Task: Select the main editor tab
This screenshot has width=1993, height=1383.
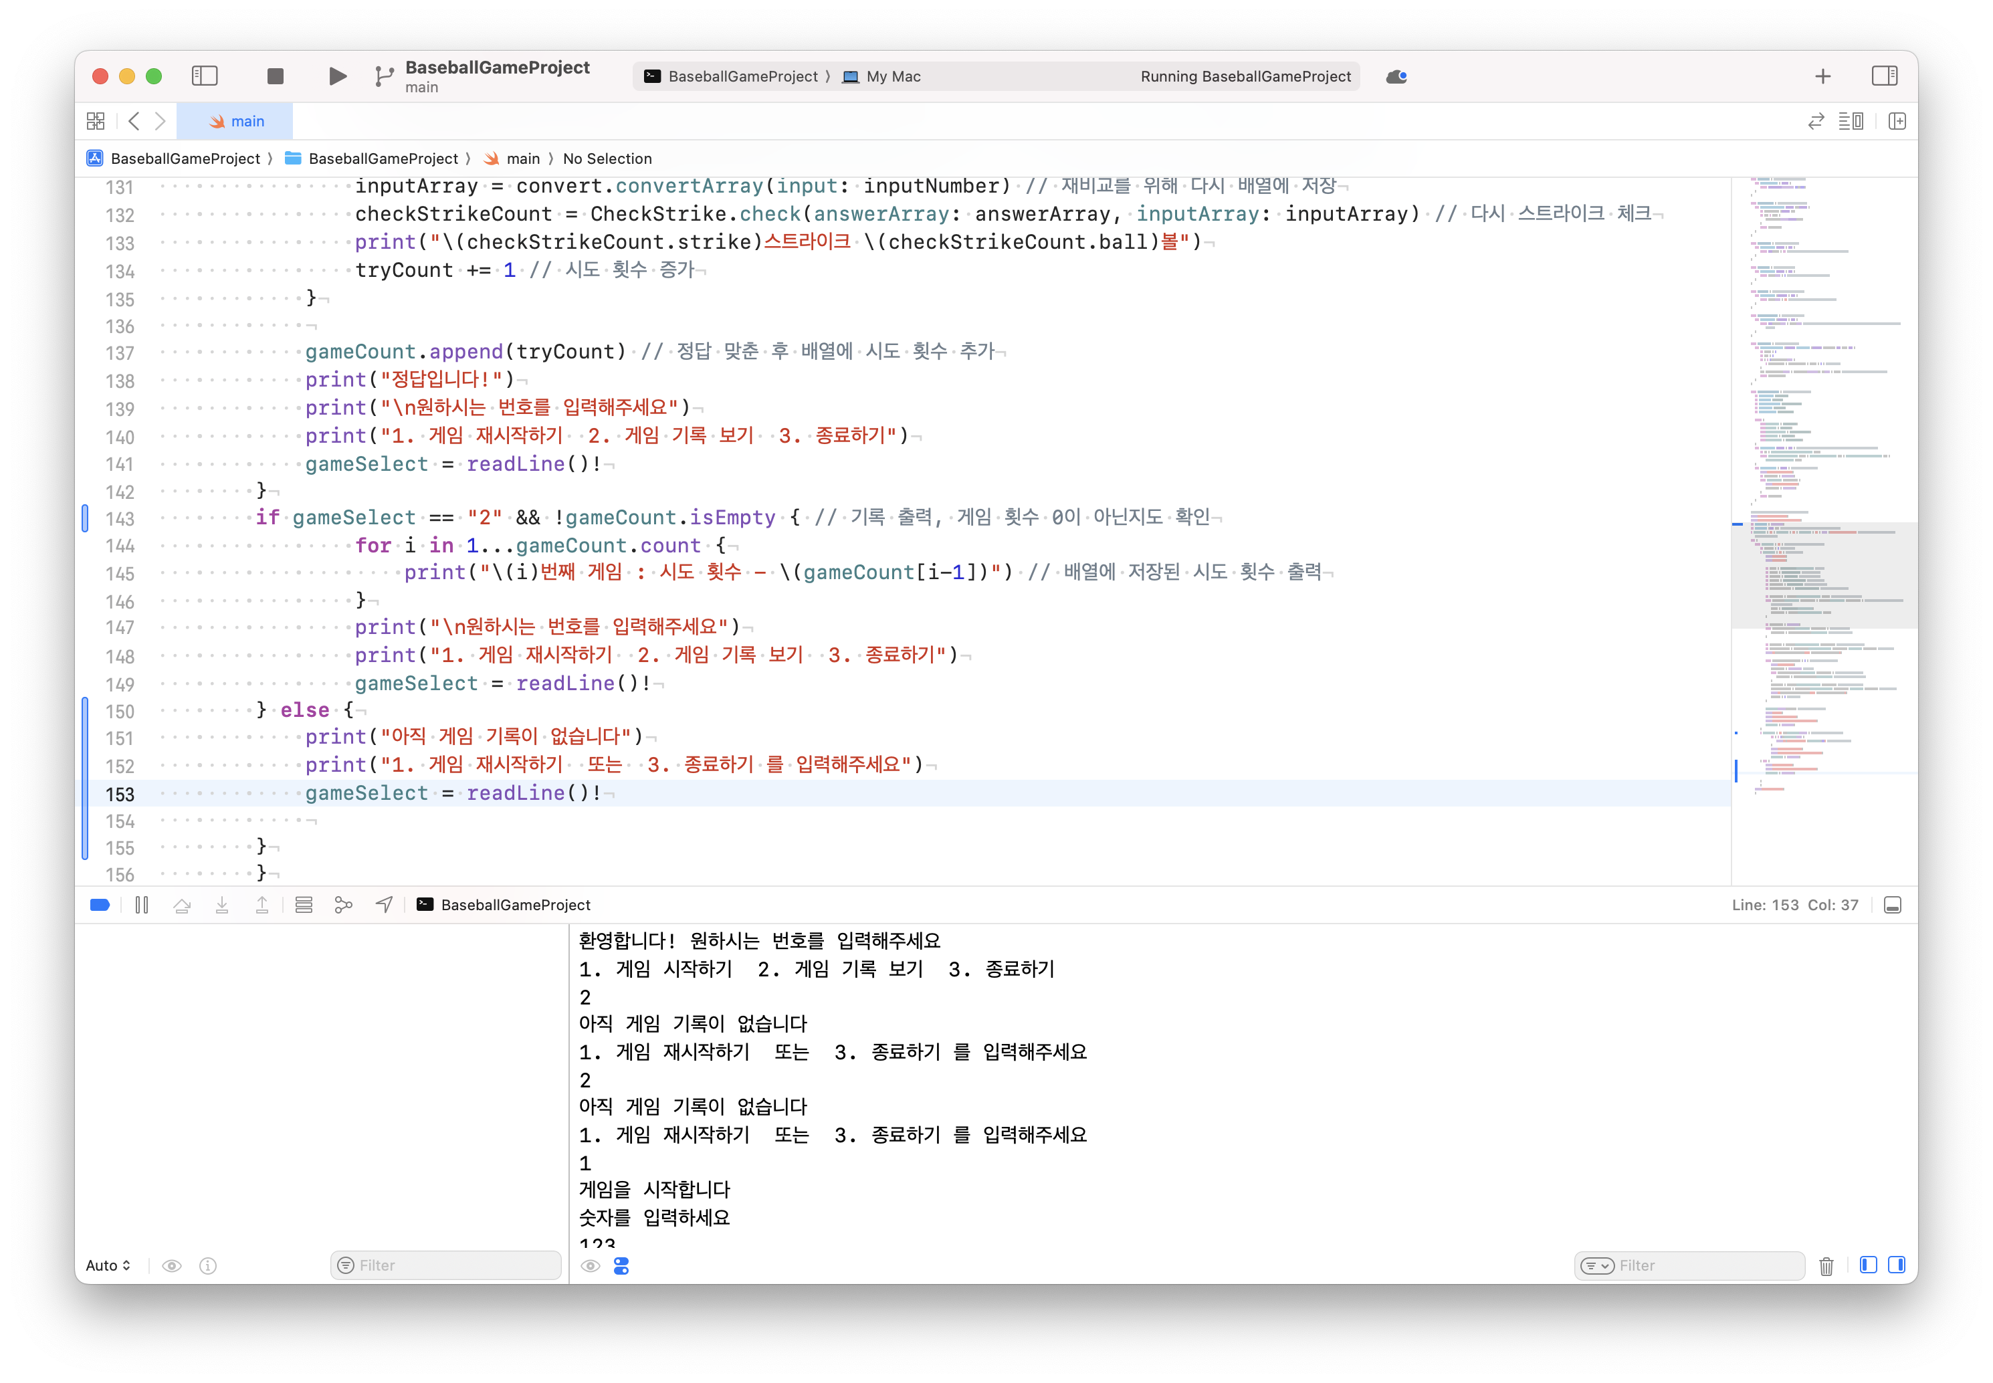Action: pos(235,121)
